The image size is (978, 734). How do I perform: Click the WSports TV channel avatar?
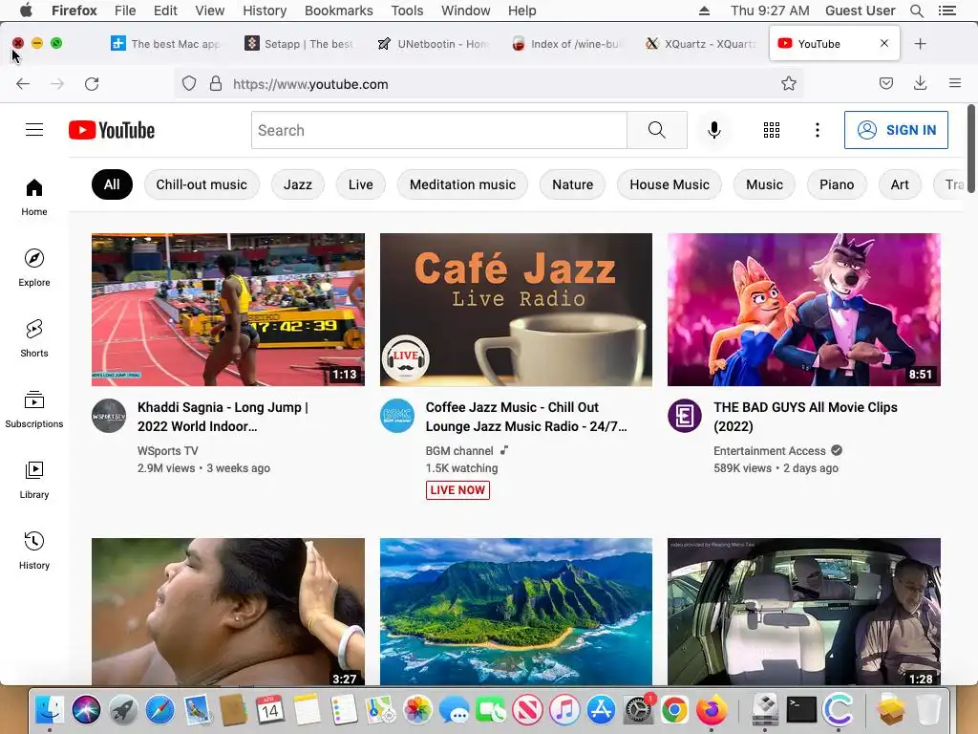(109, 416)
